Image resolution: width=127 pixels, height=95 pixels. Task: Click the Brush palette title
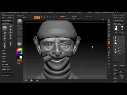[x=3, y=14]
